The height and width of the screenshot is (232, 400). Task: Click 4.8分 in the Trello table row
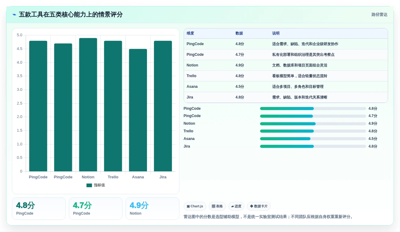pos(240,76)
